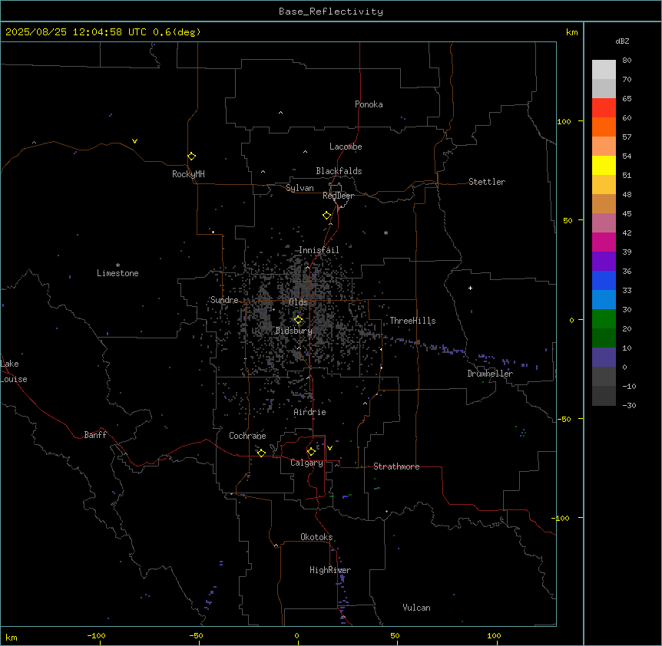Click the Base_Reflectivity title
Viewport: 662px width, 646px height.
click(x=331, y=12)
